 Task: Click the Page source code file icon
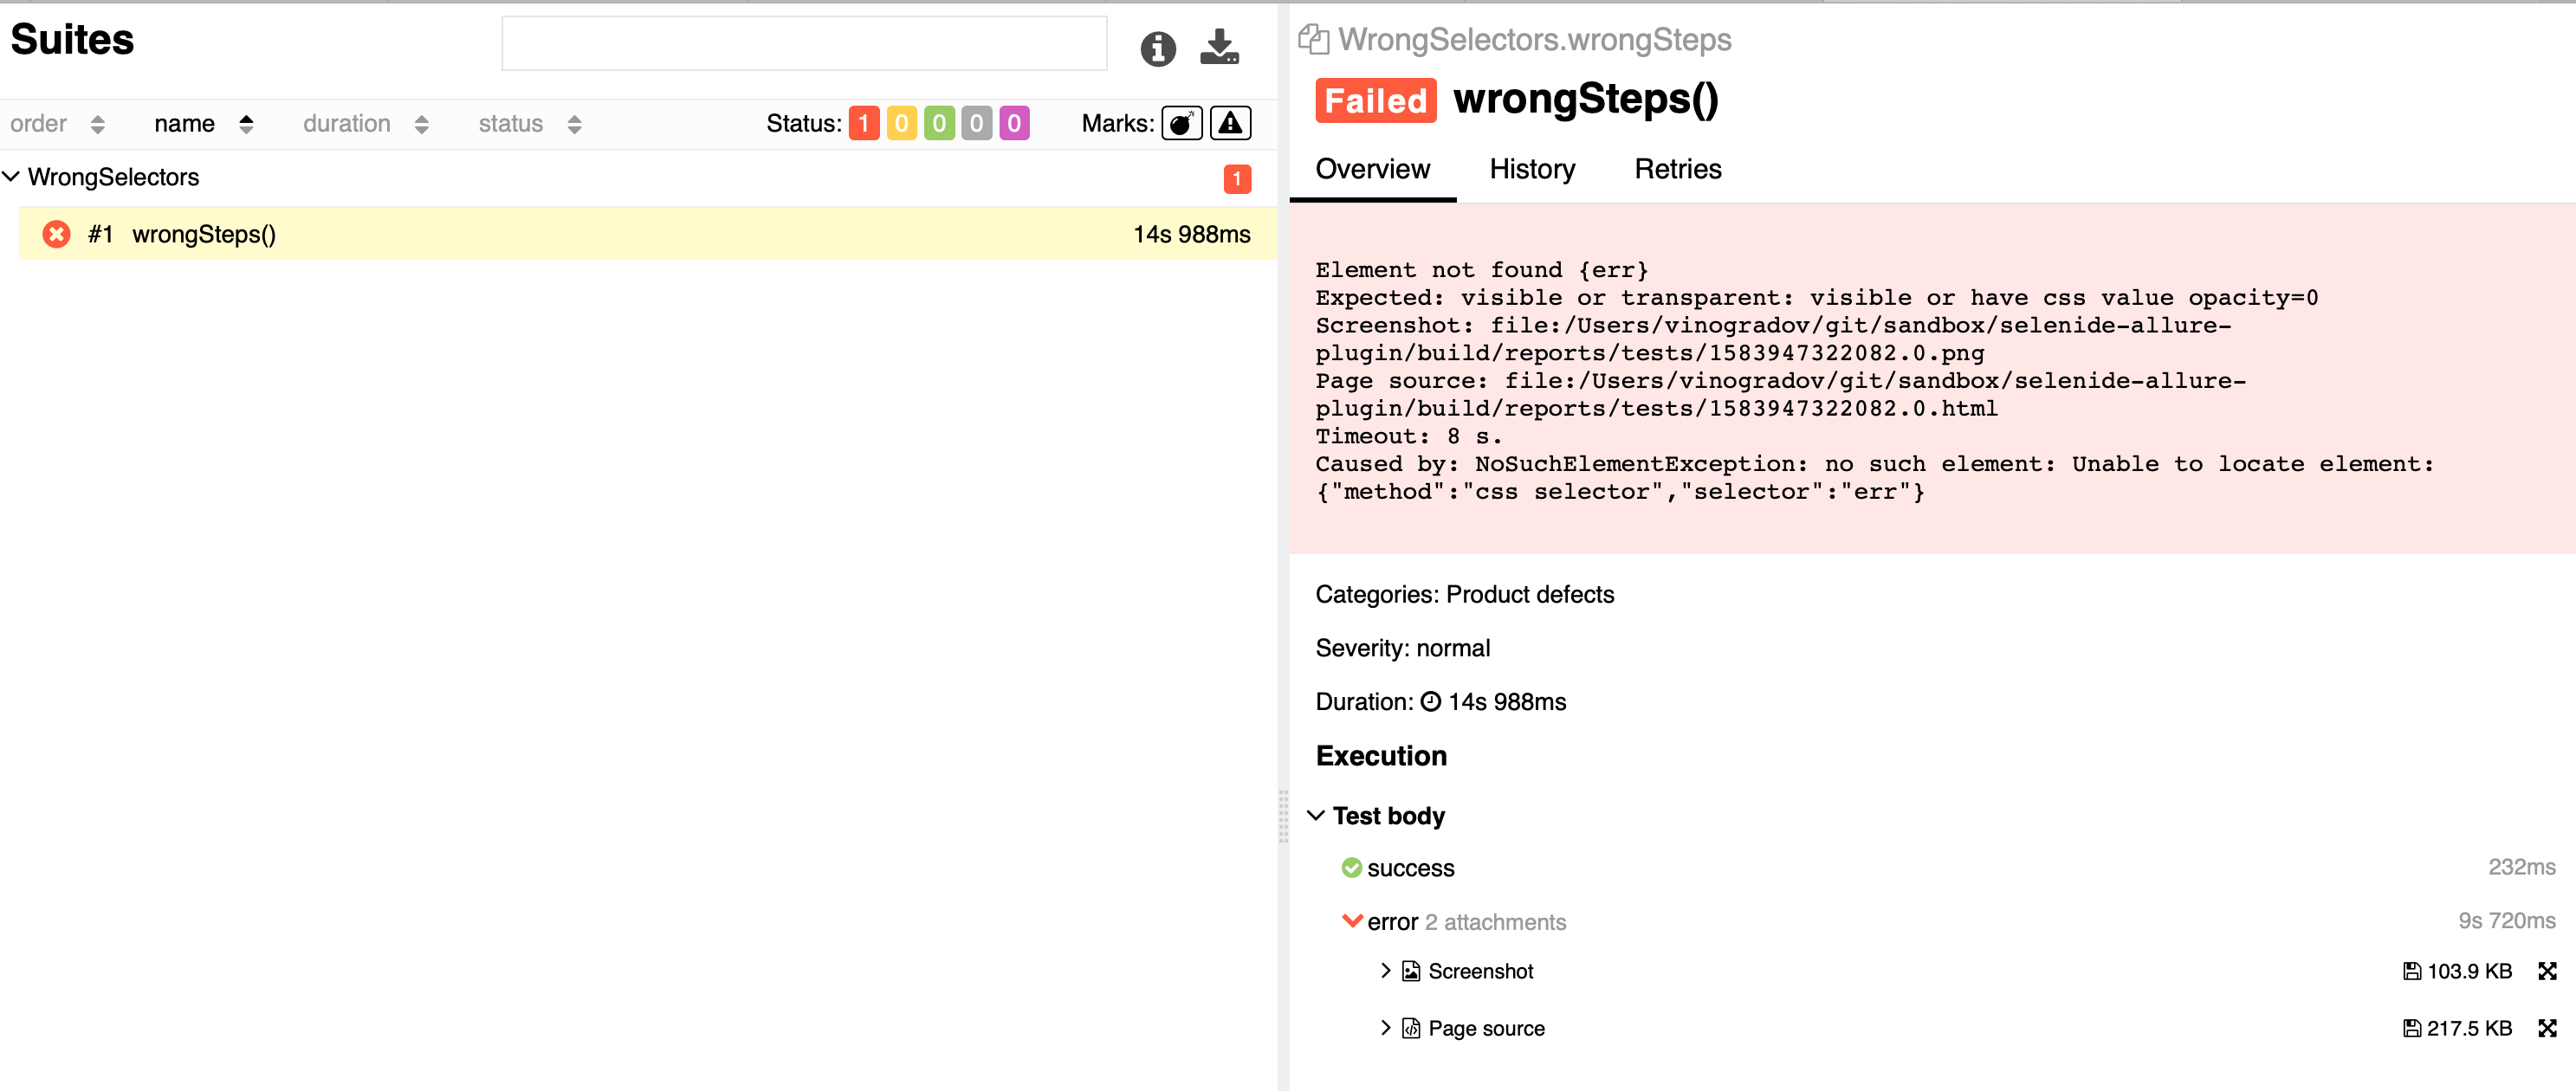point(1410,1027)
